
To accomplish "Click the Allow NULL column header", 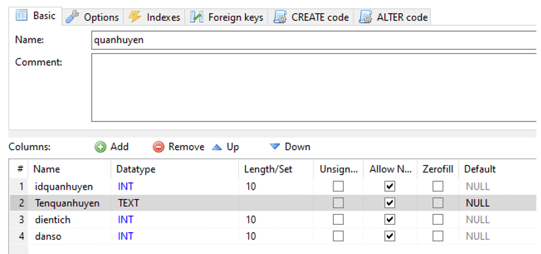I will point(390,169).
